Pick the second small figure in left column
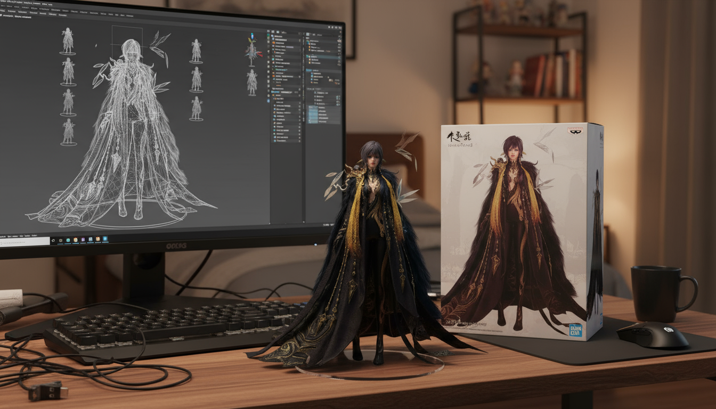The height and width of the screenshot is (409, 716). (x=68, y=71)
